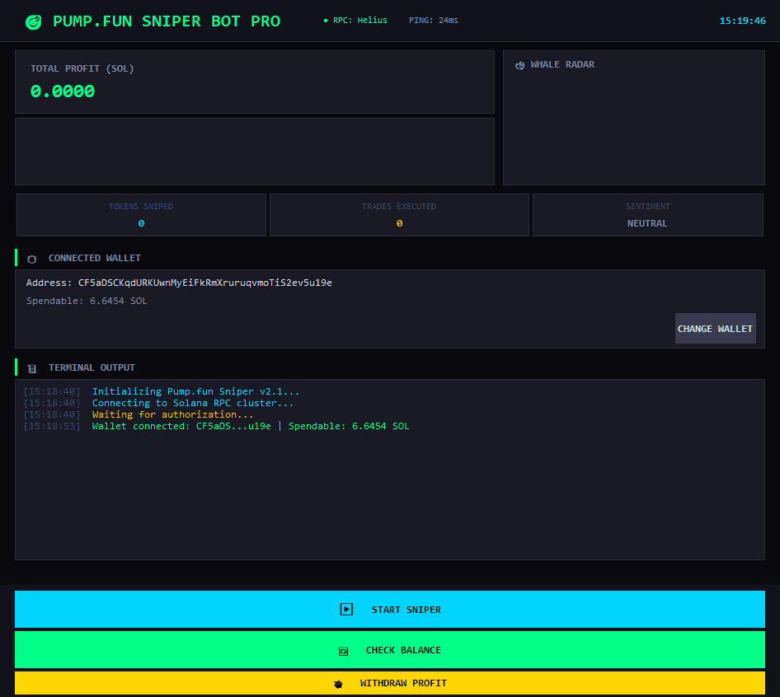Image resolution: width=780 pixels, height=697 pixels.
Task: Click the NEUTRAL sentiment value
Action: [x=647, y=224]
